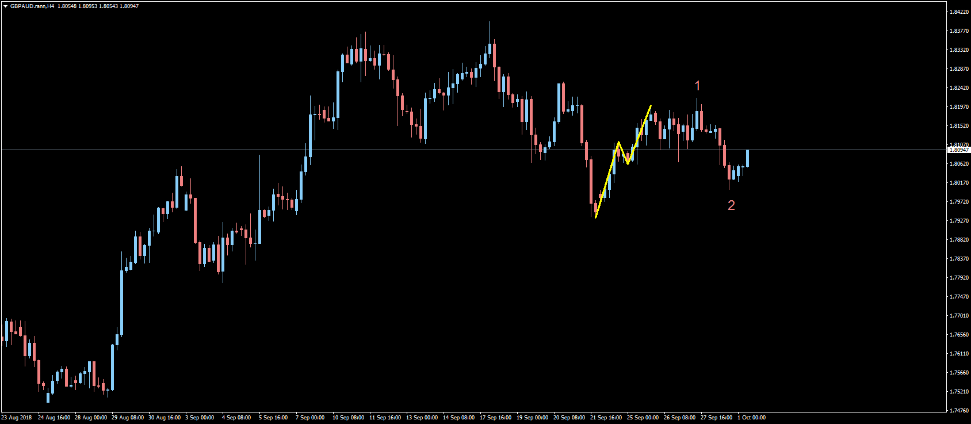The height and width of the screenshot is (424, 971).
Task: Click price level 1.81520 on the scale
Action: pos(959,126)
